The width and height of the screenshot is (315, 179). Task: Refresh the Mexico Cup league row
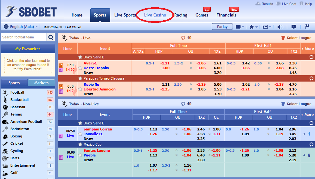(x=312, y=144)
